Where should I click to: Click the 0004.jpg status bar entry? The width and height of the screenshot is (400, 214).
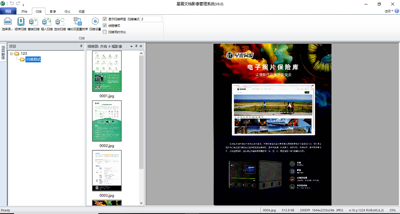(x=269, y=210)
